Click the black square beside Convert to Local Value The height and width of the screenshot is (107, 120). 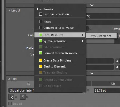point(41,27)
